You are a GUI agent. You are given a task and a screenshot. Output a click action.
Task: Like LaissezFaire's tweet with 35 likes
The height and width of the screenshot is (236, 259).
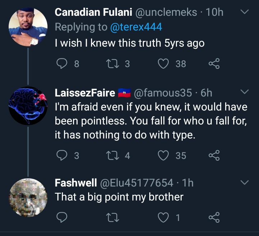pos(164,155)
